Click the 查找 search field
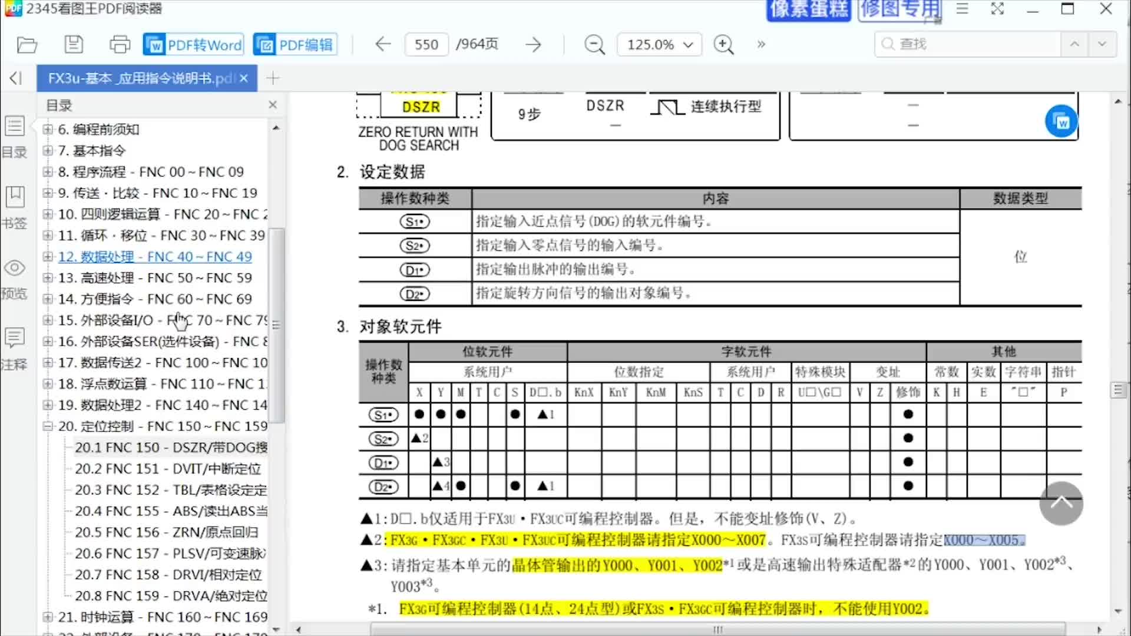Screen dimensions: 1131x636 point(967,45)
